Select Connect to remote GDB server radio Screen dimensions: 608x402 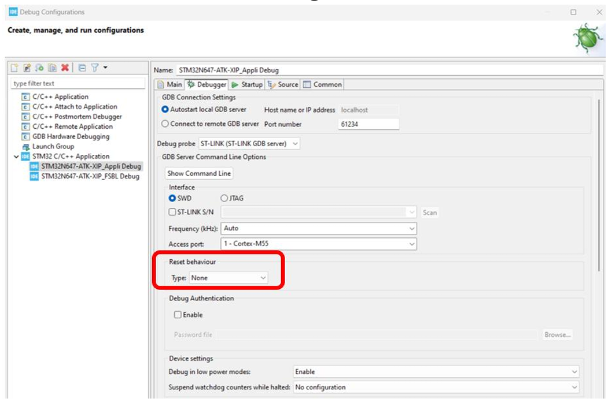165,124
